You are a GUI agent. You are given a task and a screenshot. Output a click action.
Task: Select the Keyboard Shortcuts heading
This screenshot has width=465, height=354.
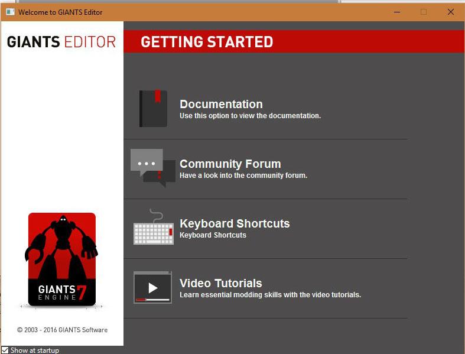pyautogui.click(x=235, y=223)
